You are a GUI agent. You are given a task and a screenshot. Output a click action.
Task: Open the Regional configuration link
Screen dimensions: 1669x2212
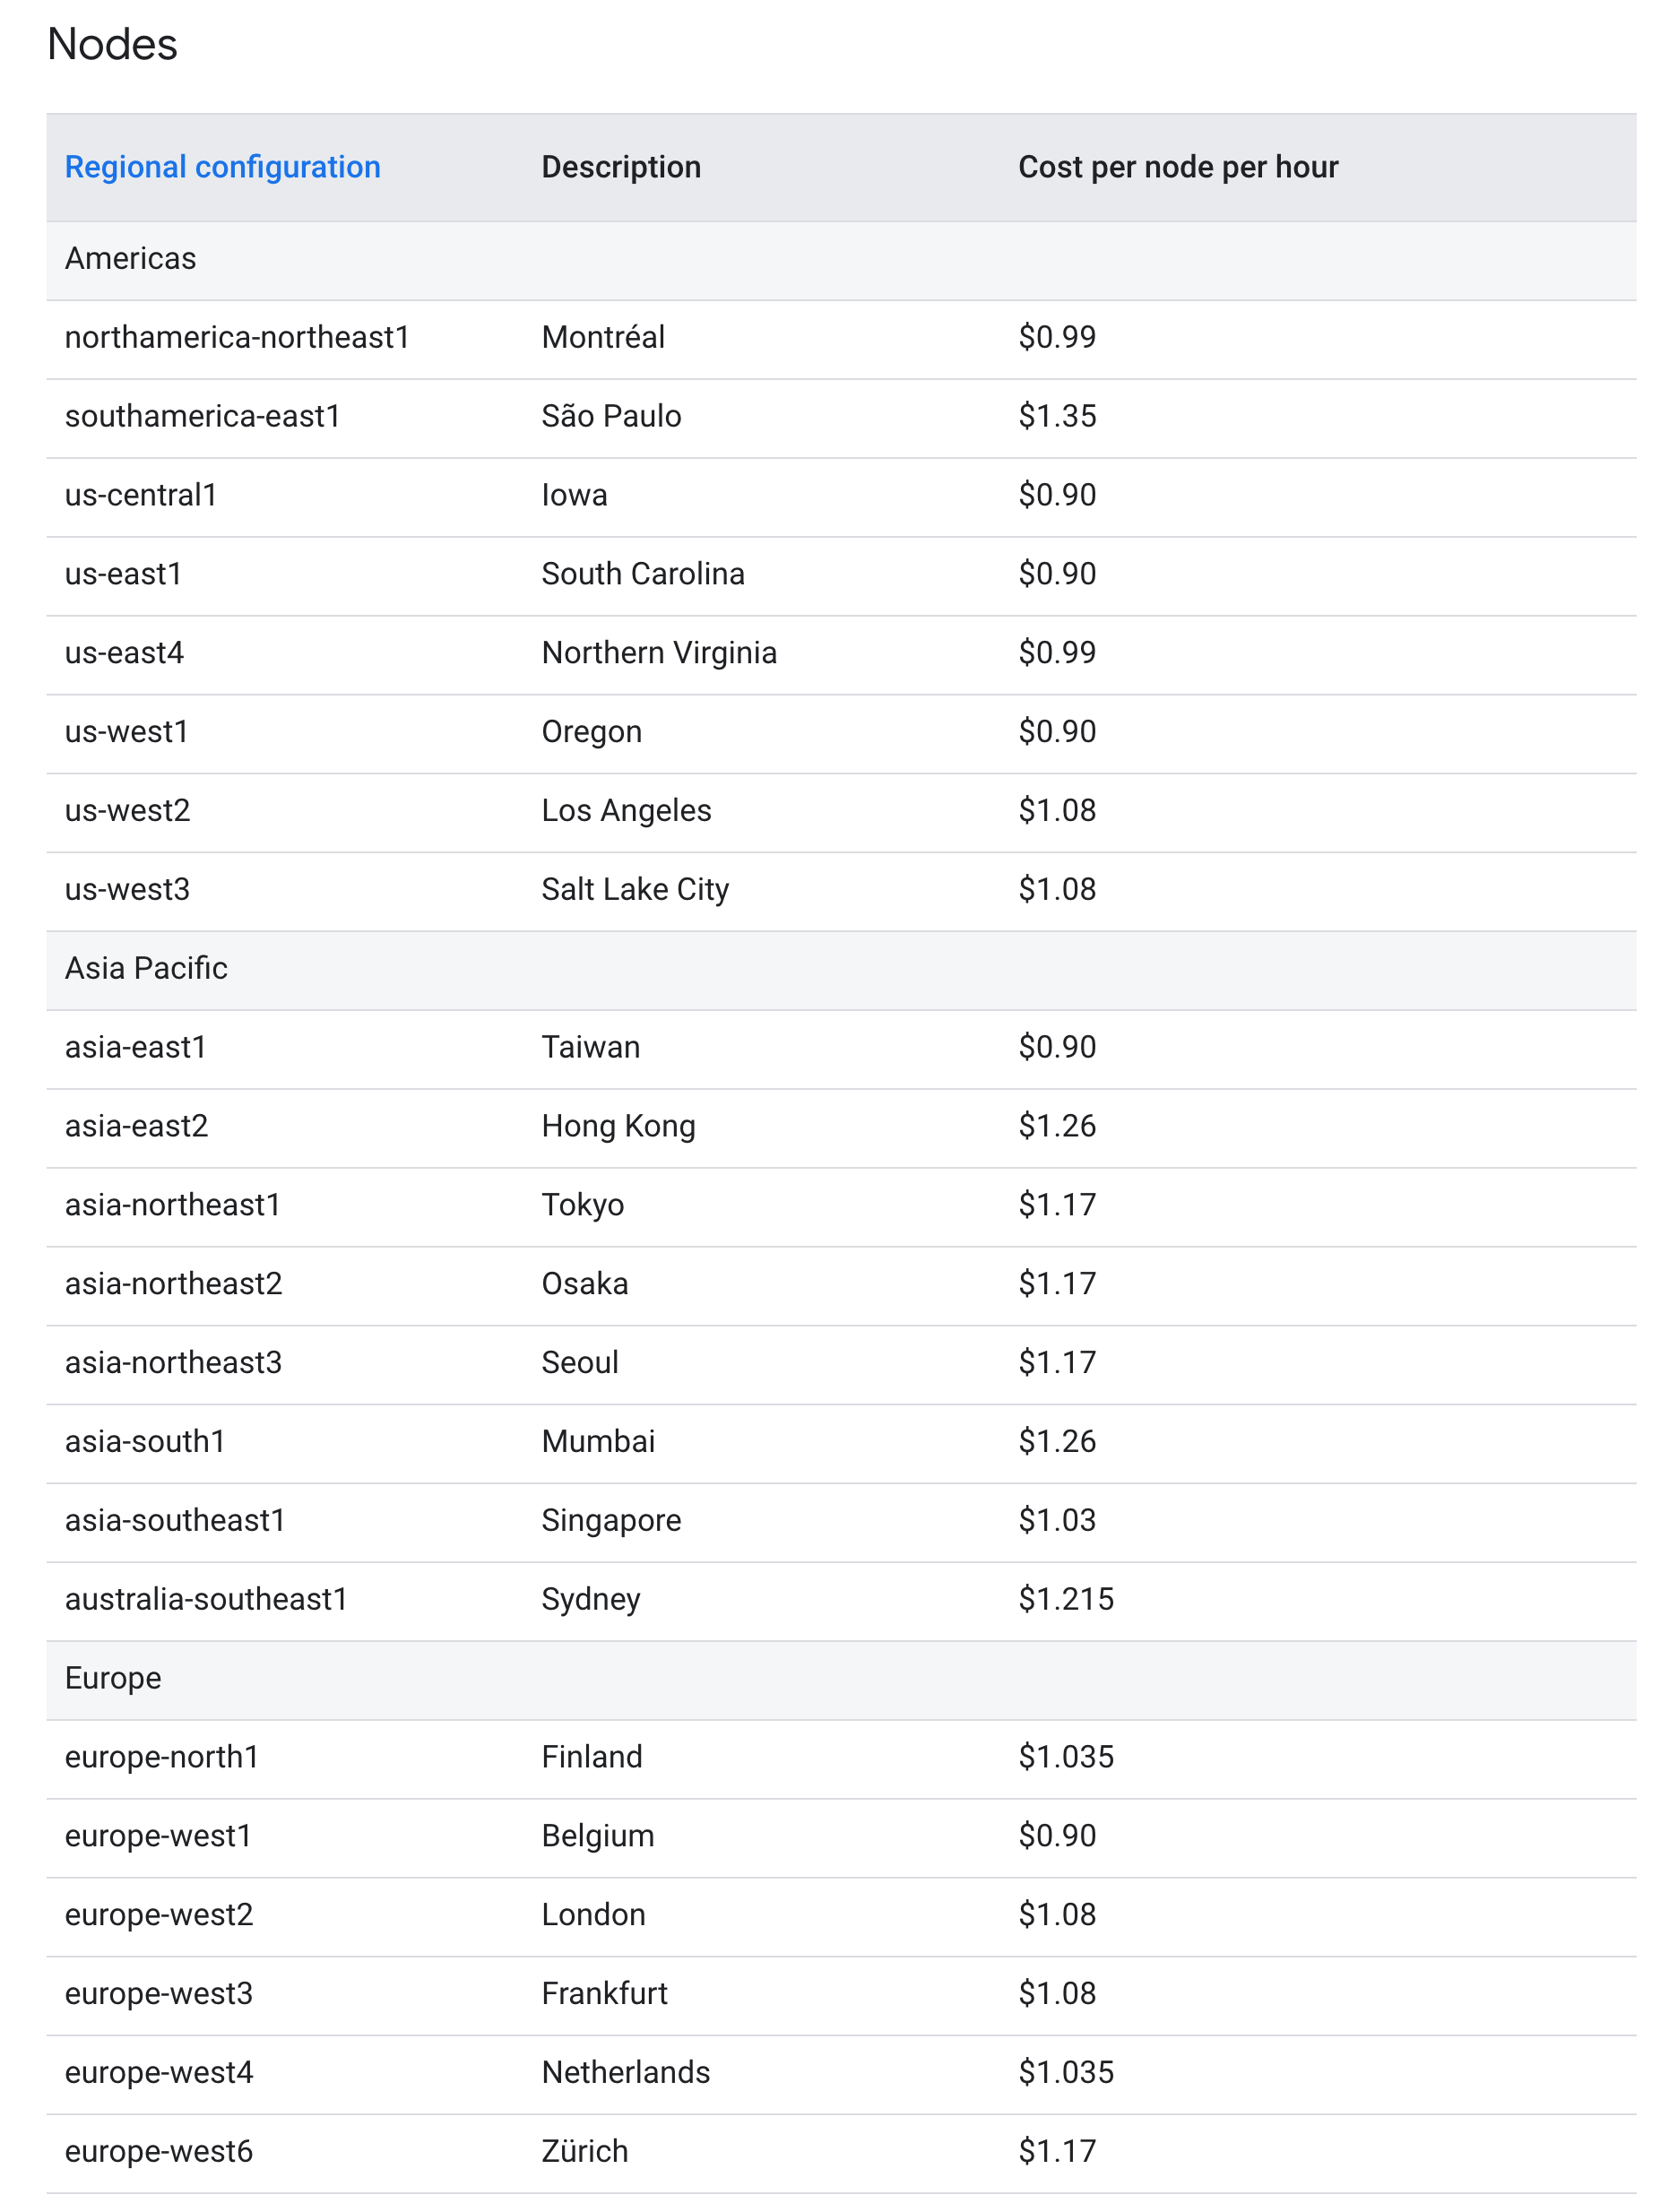(222, 167)
